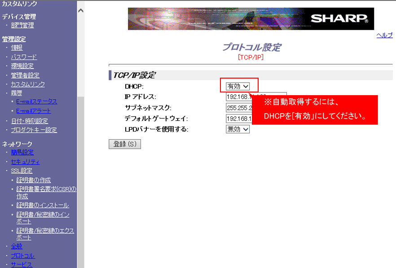Click the sidebar scrollbar up arrow
The height and width of the screenshot is (268, 396).
81,10
